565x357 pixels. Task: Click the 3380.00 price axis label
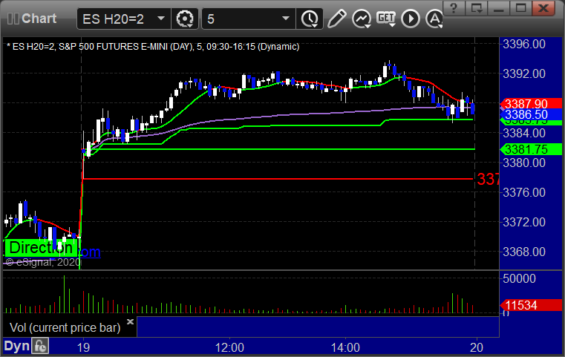pyautogui.click(x=524, y=163)
